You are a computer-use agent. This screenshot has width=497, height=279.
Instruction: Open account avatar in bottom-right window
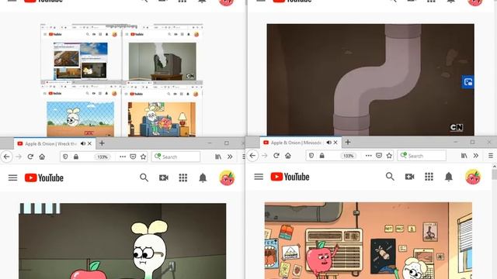pyautogui.click(x=473, y=177)
